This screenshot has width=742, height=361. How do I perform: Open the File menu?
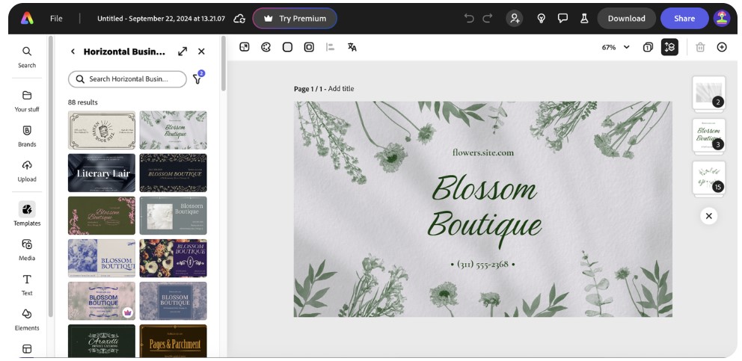56,19
